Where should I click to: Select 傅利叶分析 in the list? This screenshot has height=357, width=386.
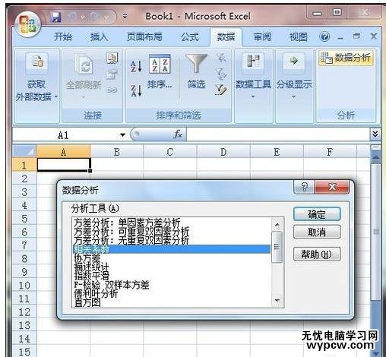(96, 294)
